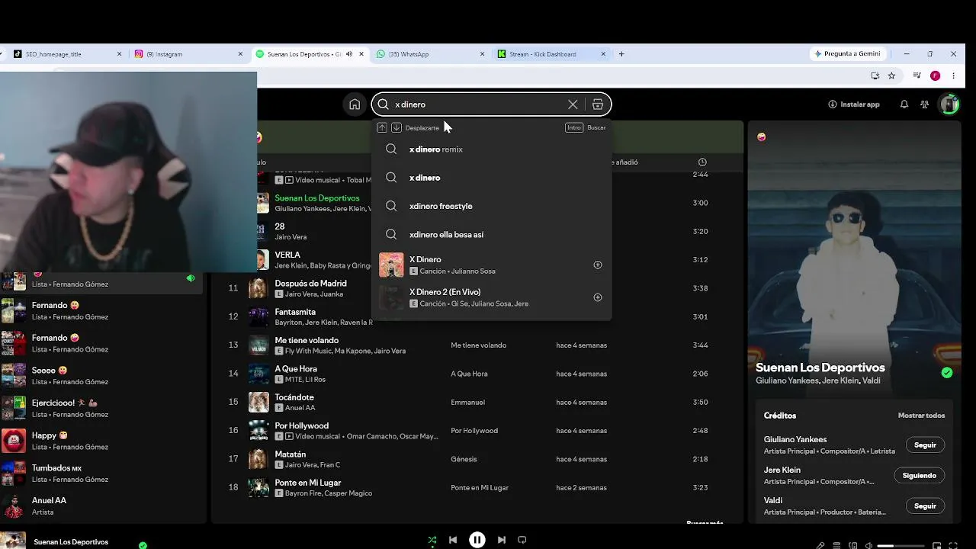Skip to next track
Viewport: 976px width, 549px height.
502,540
